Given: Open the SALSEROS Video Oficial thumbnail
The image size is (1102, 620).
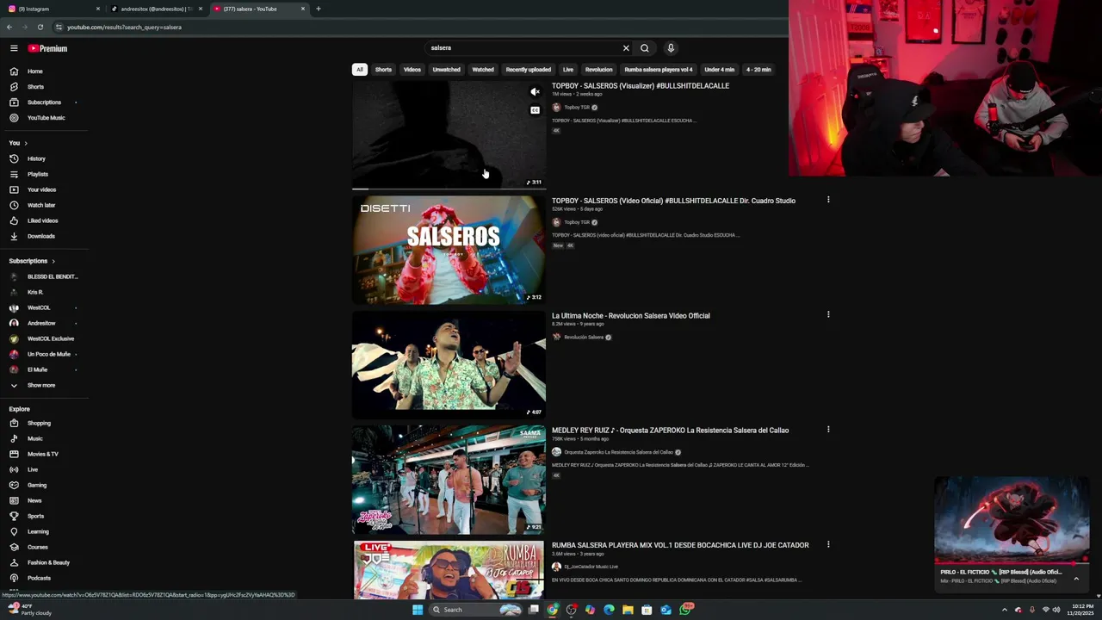Looking at the screenshot, I should [449, 250].
